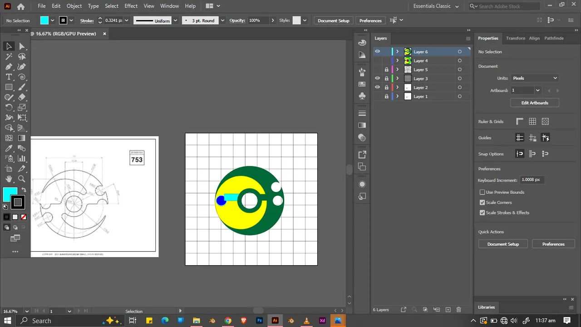This screenshot has width=581, height=327.
Task: Open Photoshop from the Windows taskbar
Action: pos(259,321)
